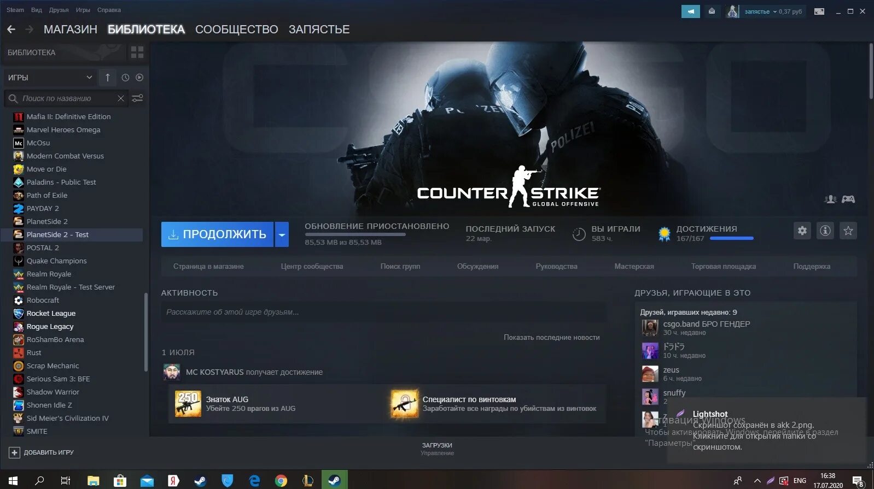
Task: Open the icon left of the minimize button
Action: pos(819,11)
